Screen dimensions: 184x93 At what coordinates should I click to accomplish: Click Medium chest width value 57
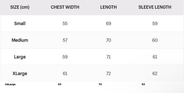click(x=65, y=40)
